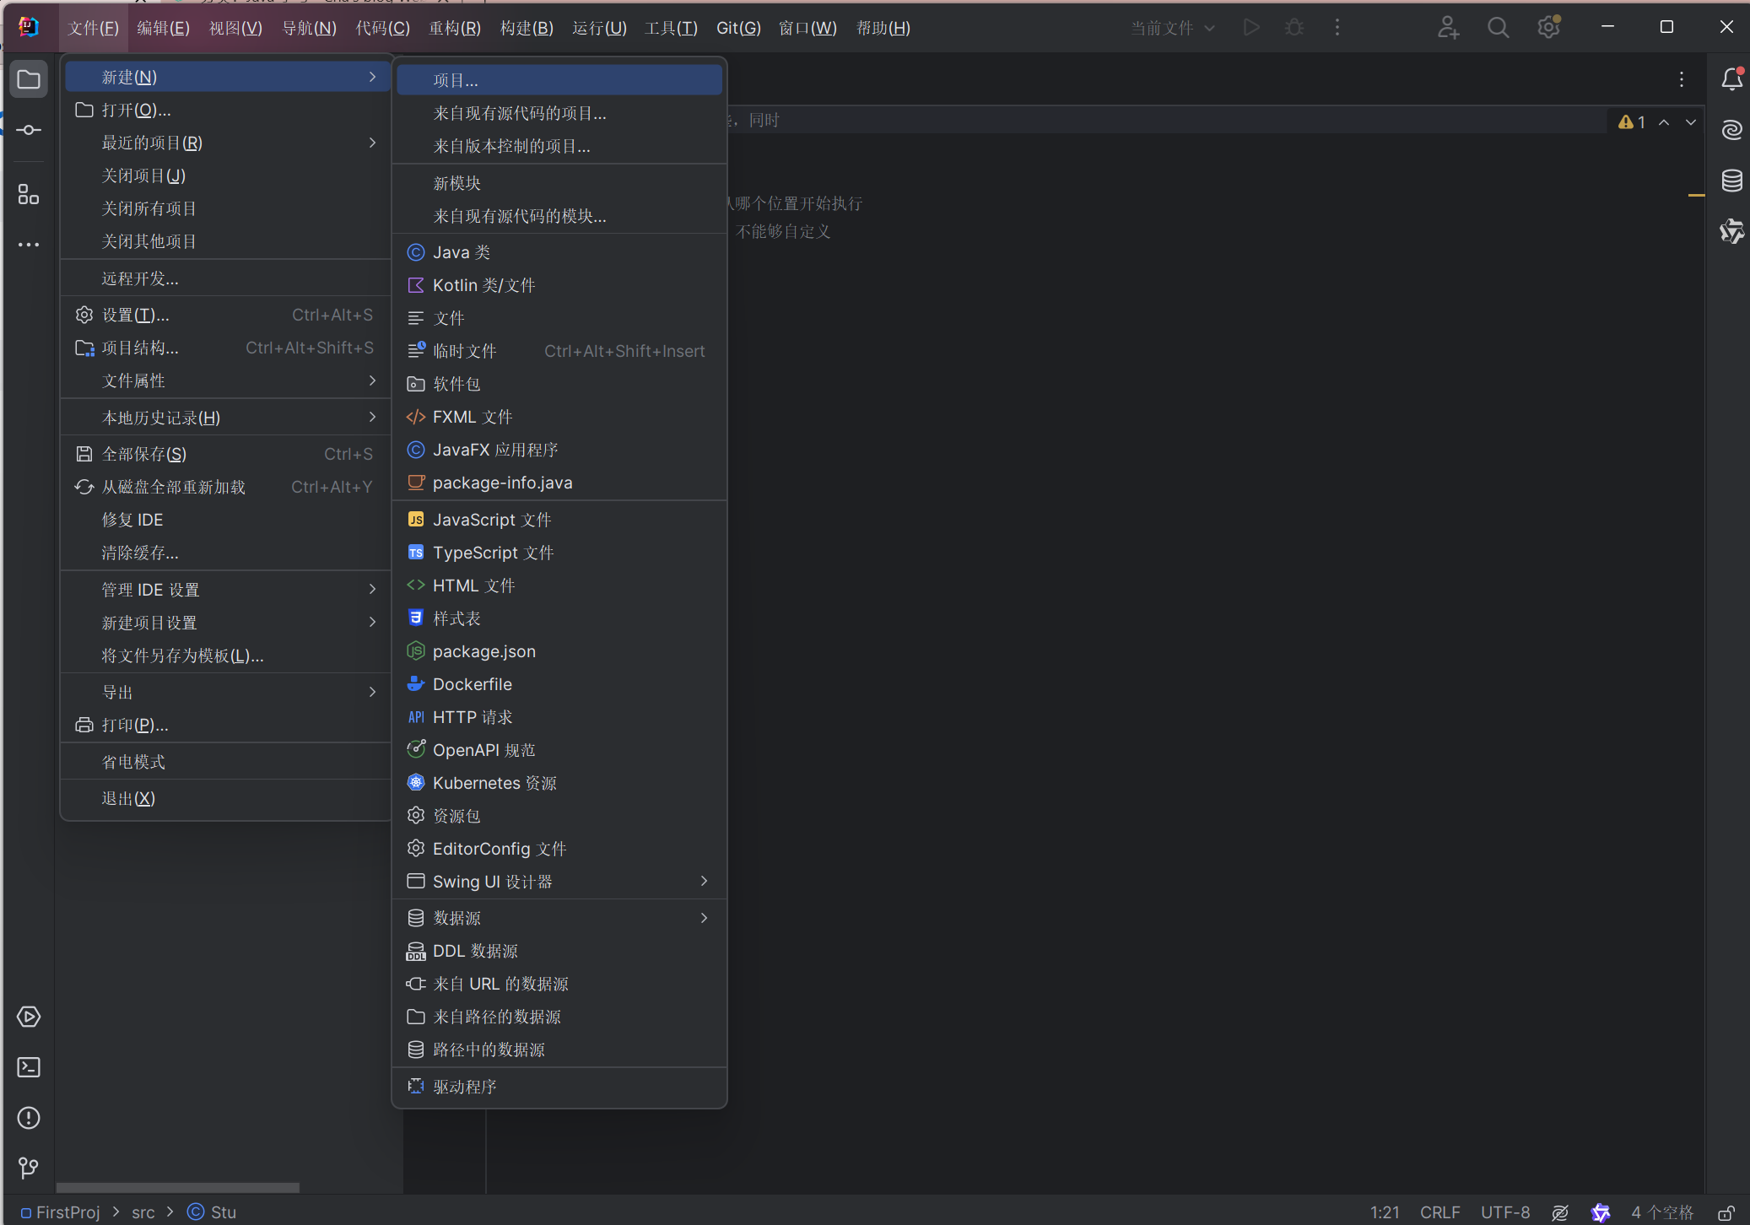Open the Database tool window icon
Image resolution: width=1750 pixels, height=1225 pixels.
pyautogui.click(x=1731, y=181)
